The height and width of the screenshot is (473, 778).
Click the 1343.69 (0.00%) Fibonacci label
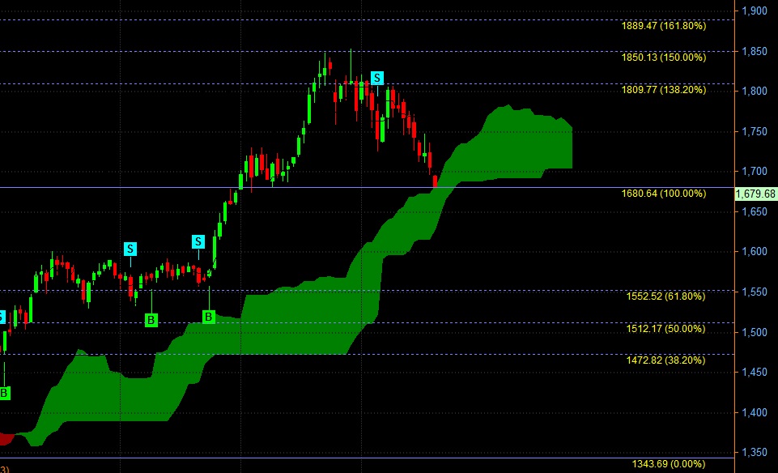669,464
